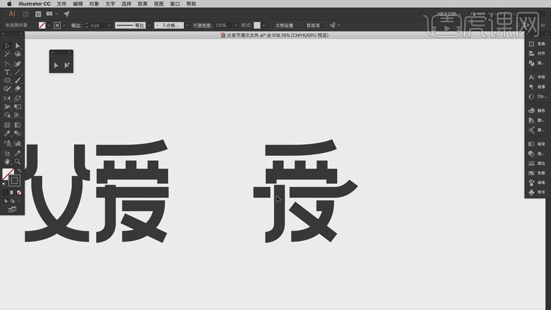Viewport: 551px width, 310px height.
Task: Open the 色板 (Swatches) panel
Action: point(537,173)
